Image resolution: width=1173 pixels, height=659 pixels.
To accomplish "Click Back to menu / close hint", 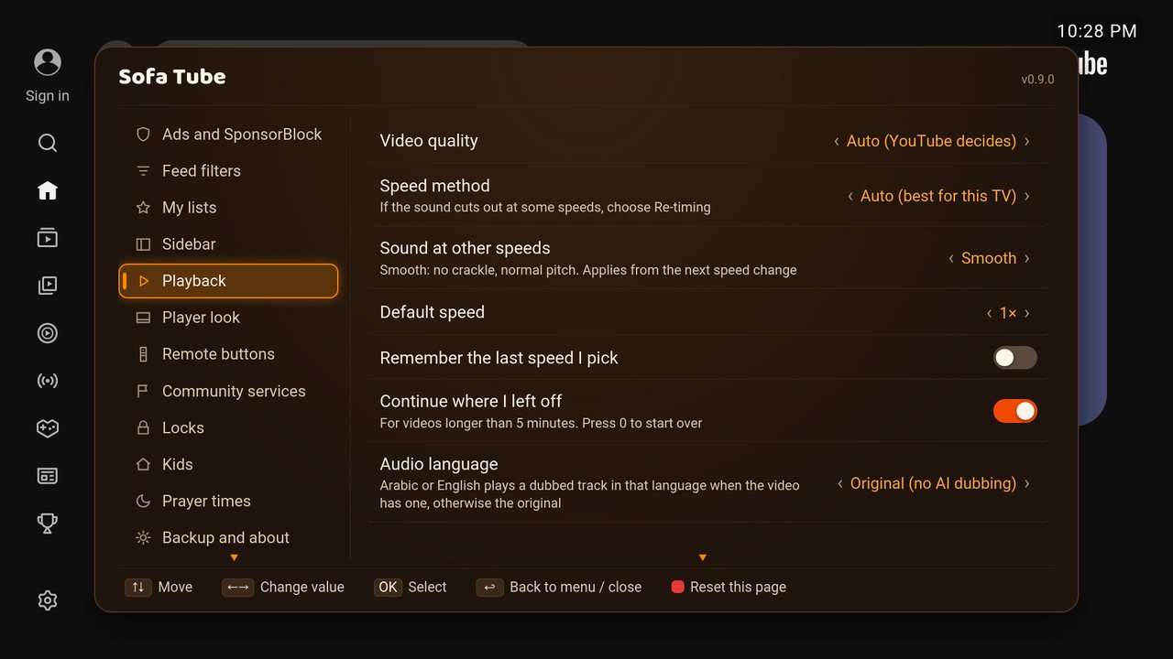I will (x=559, y=588).
